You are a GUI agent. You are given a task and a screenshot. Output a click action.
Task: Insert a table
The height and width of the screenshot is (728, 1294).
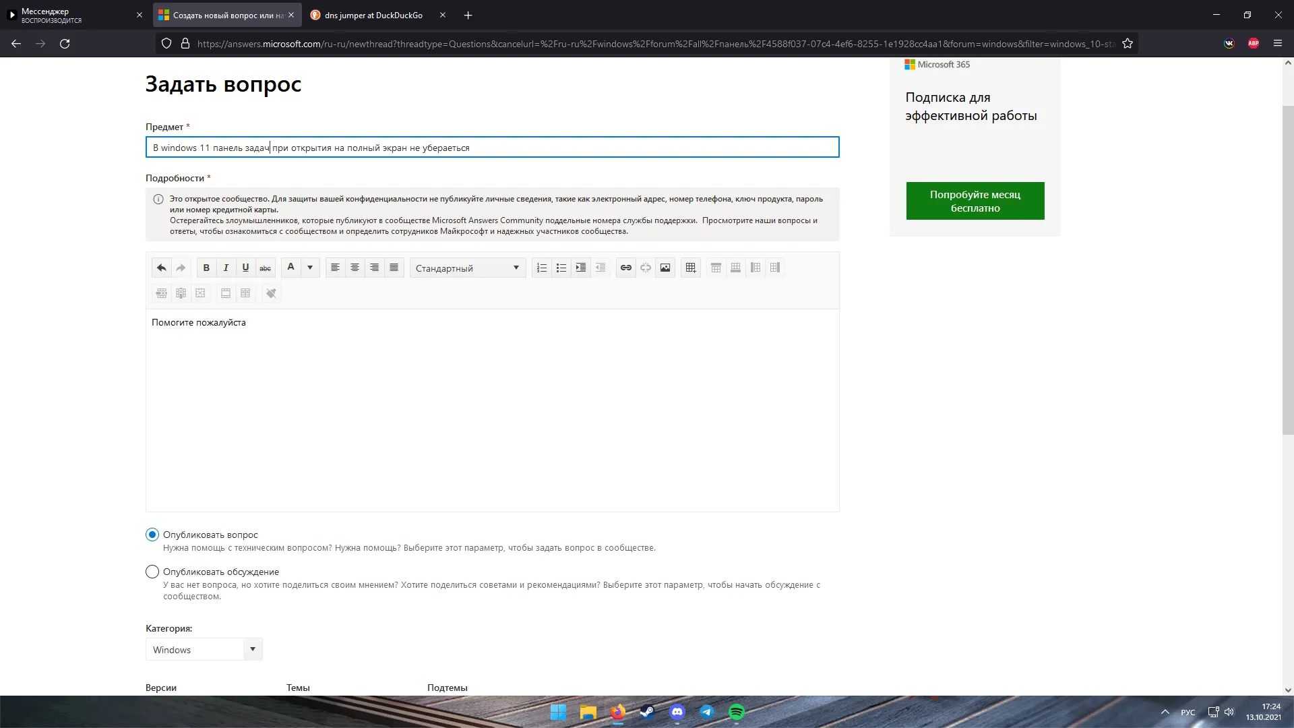tap(691, 268)
